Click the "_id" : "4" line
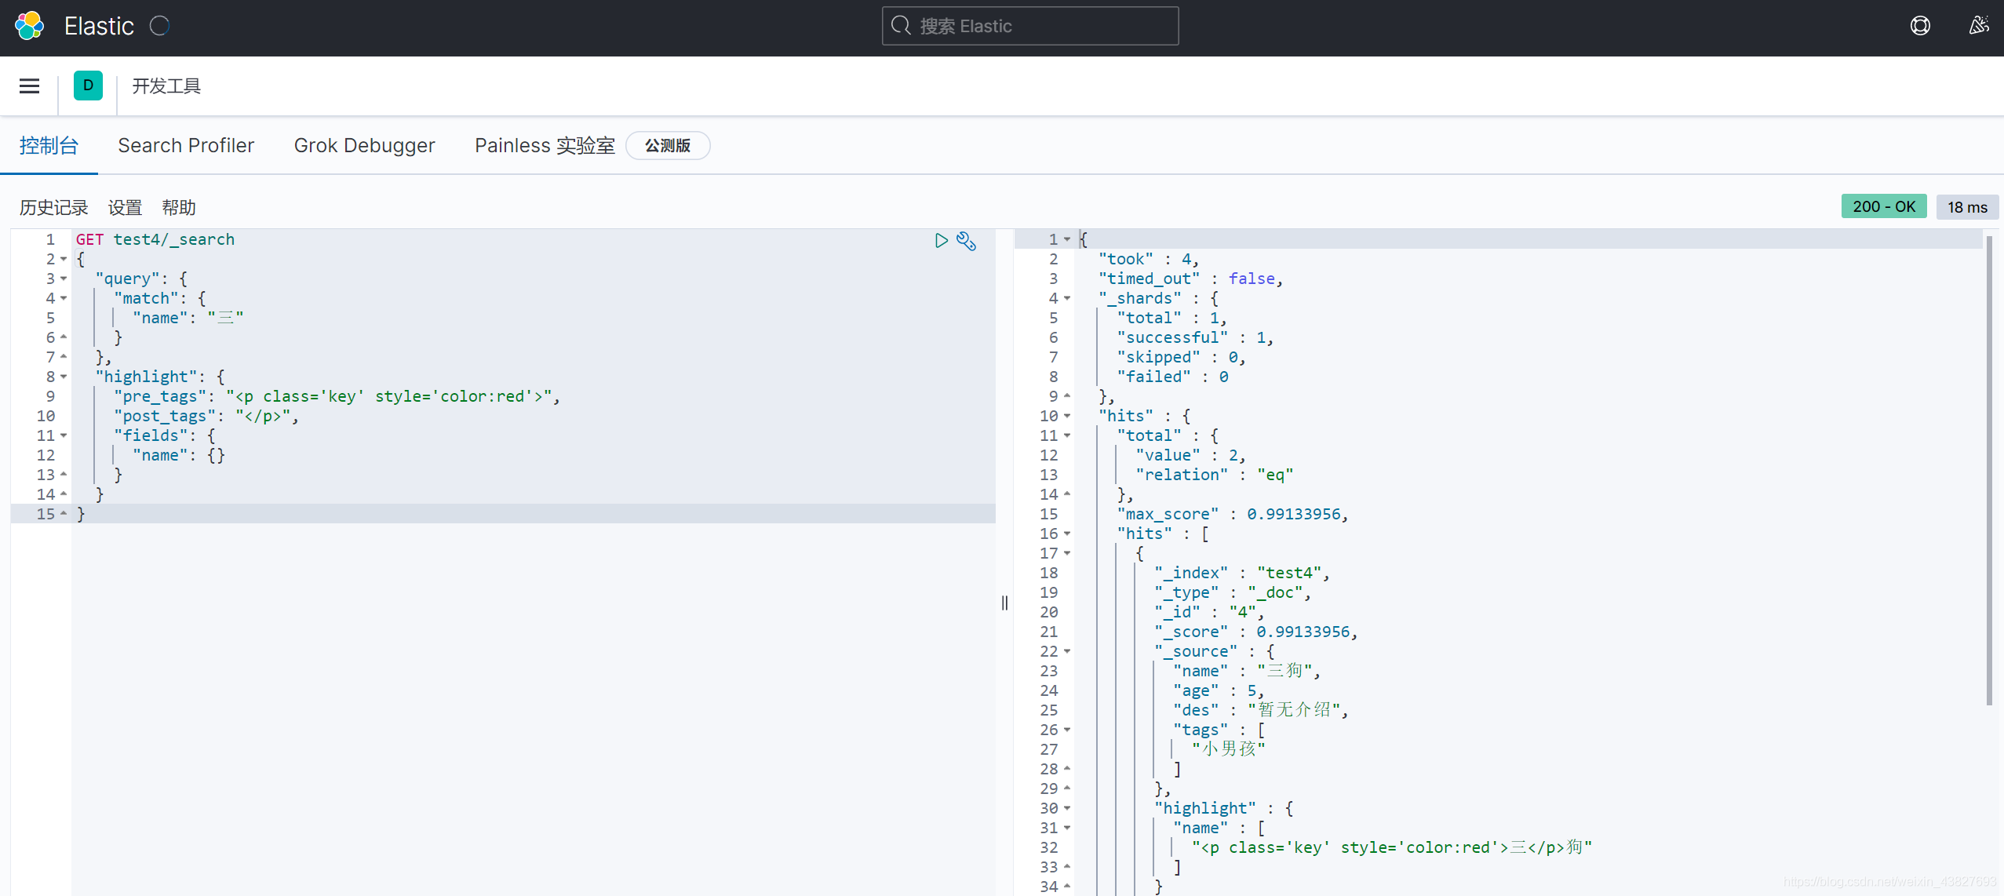 pyautogui.click(x=1209, y=612)
